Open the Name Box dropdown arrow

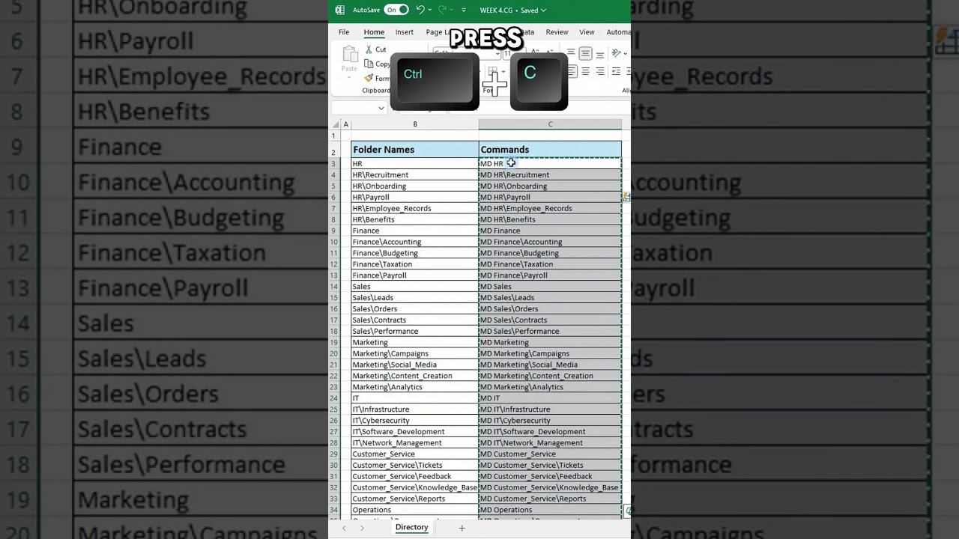click(x=381, y=108)
